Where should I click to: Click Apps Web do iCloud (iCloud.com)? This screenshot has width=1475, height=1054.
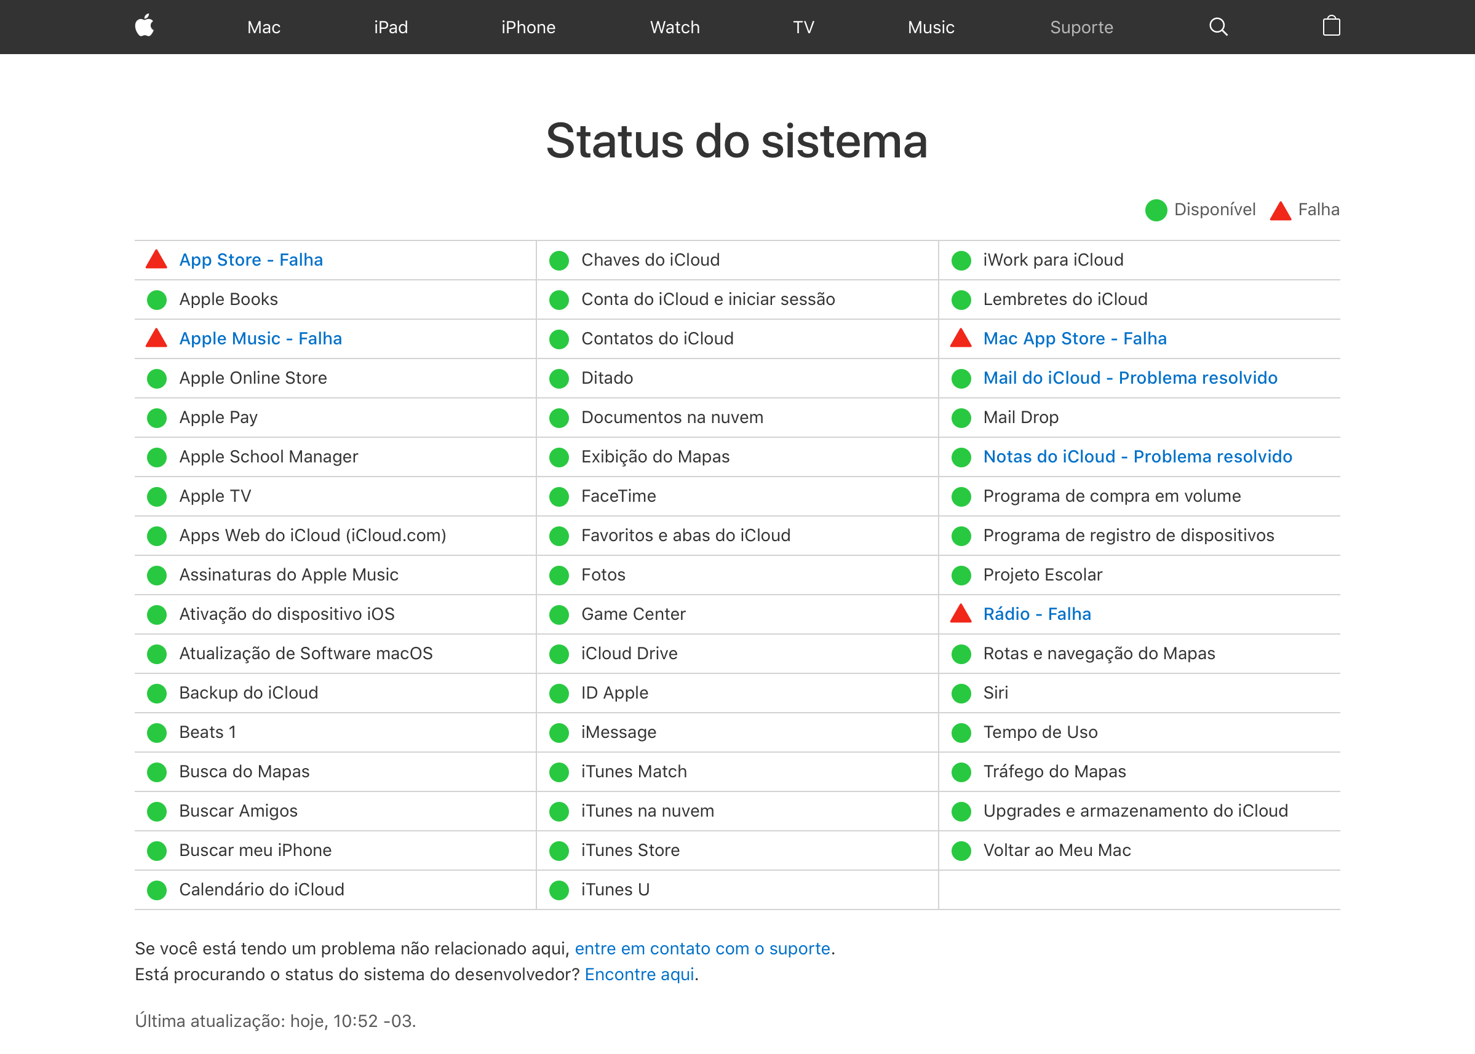(312, 536)
